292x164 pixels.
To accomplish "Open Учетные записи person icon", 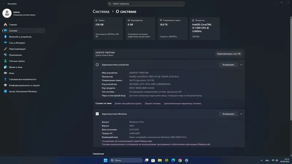I will 5,61.
